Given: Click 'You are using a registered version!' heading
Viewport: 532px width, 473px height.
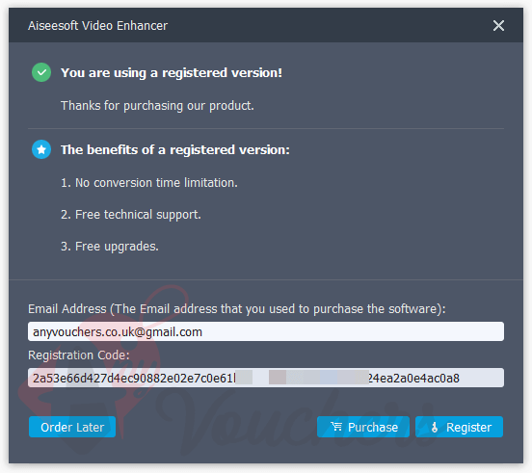Looking at the screenshot, I should (x=172, y=73).
